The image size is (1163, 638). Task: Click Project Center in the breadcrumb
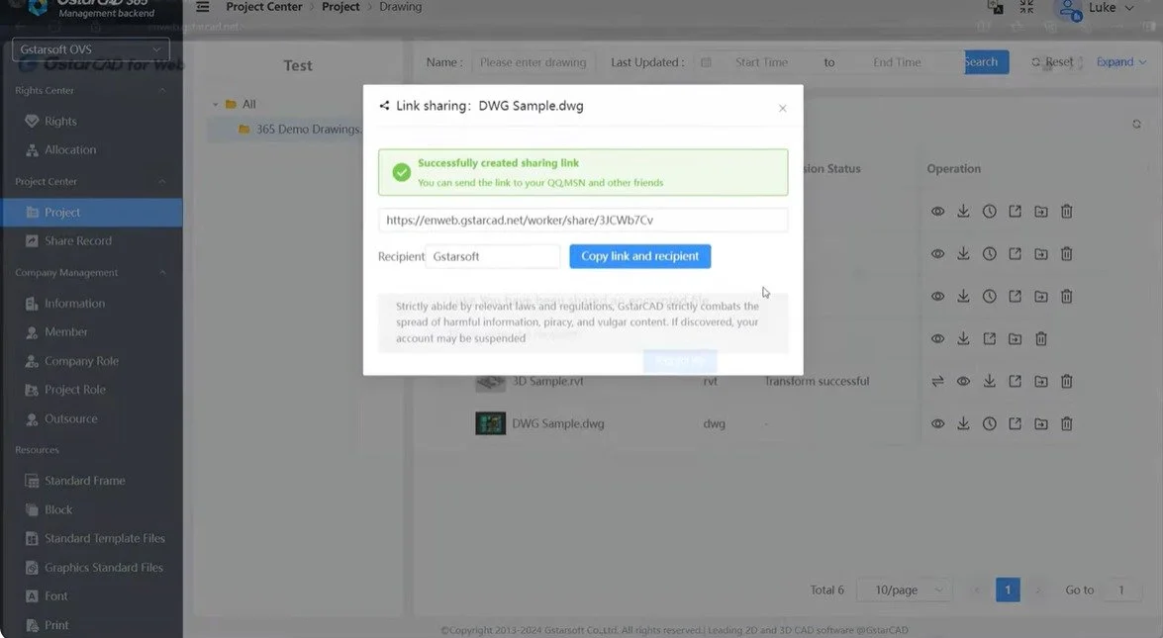(x=264, y=7)
